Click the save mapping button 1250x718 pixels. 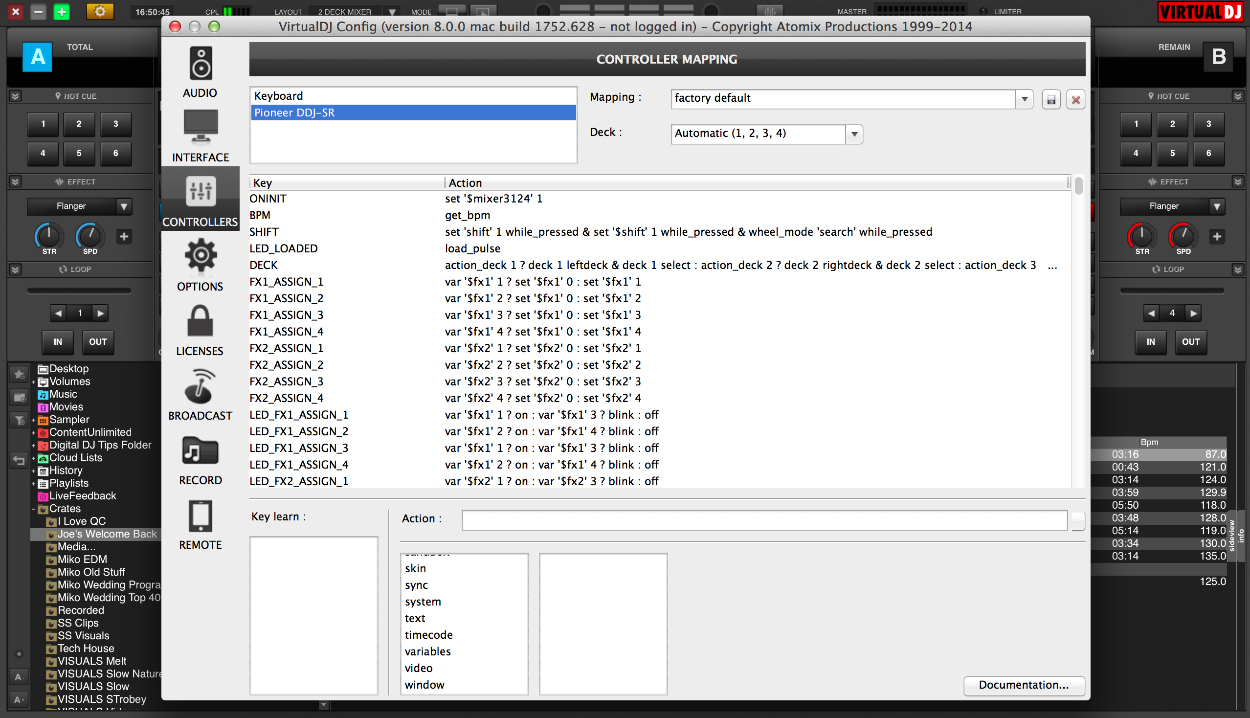pyautogui.click(x=1051, y=97)
